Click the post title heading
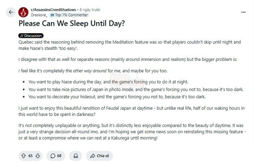 (72, 24)
